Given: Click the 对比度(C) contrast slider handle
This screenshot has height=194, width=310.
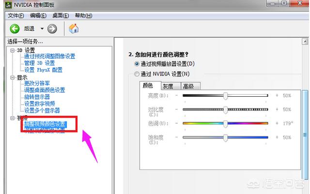Looking at the screenshot, I should (225, 110).
